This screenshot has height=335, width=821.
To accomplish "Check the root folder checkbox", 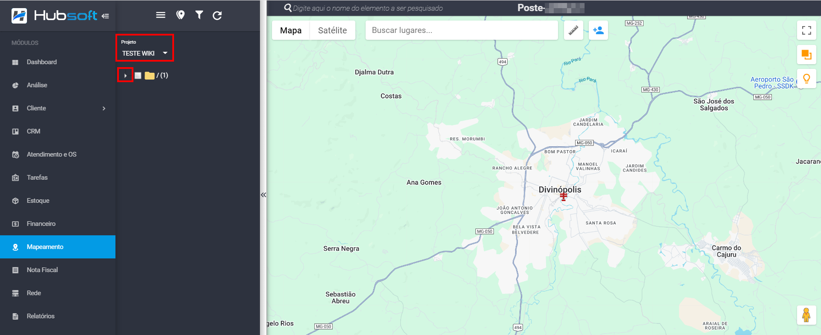I will coord(138,75).
